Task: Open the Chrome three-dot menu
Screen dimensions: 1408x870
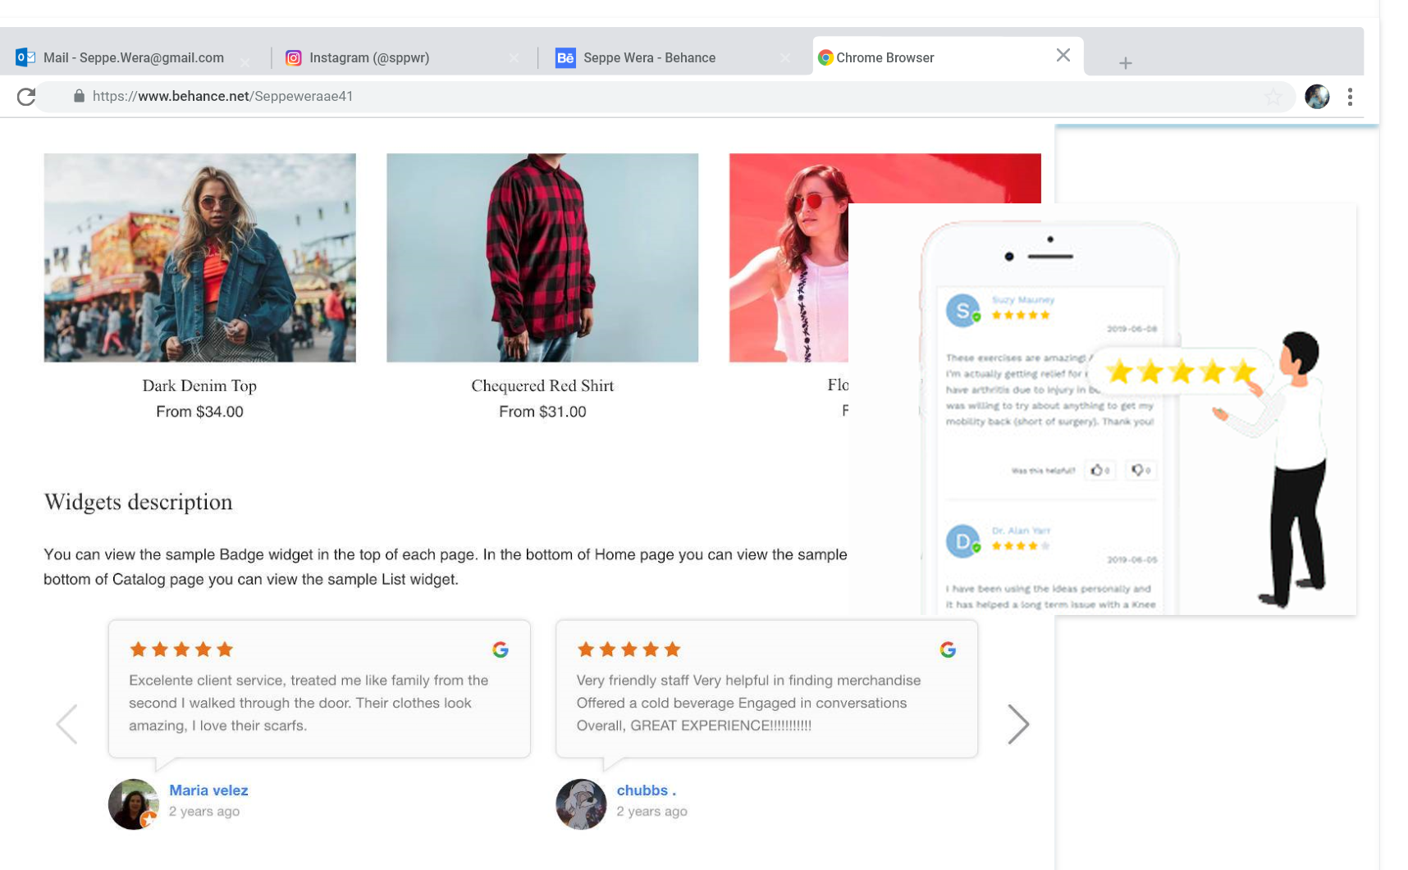Action: click(x=1350, y=97)
